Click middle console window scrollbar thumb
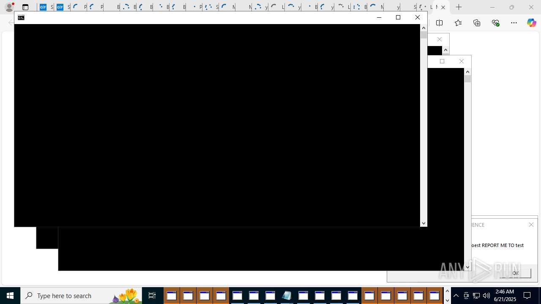 tap(467, 79)
